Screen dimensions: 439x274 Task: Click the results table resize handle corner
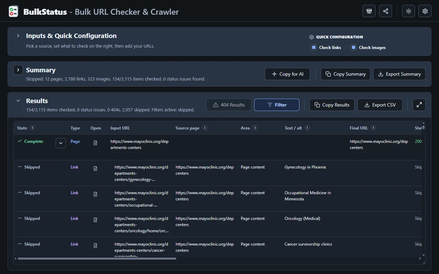pyautogui.click(x=424, y=263)
